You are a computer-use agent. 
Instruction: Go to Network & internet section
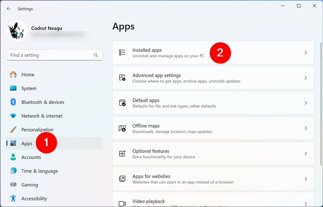click(x=42, y=116)
